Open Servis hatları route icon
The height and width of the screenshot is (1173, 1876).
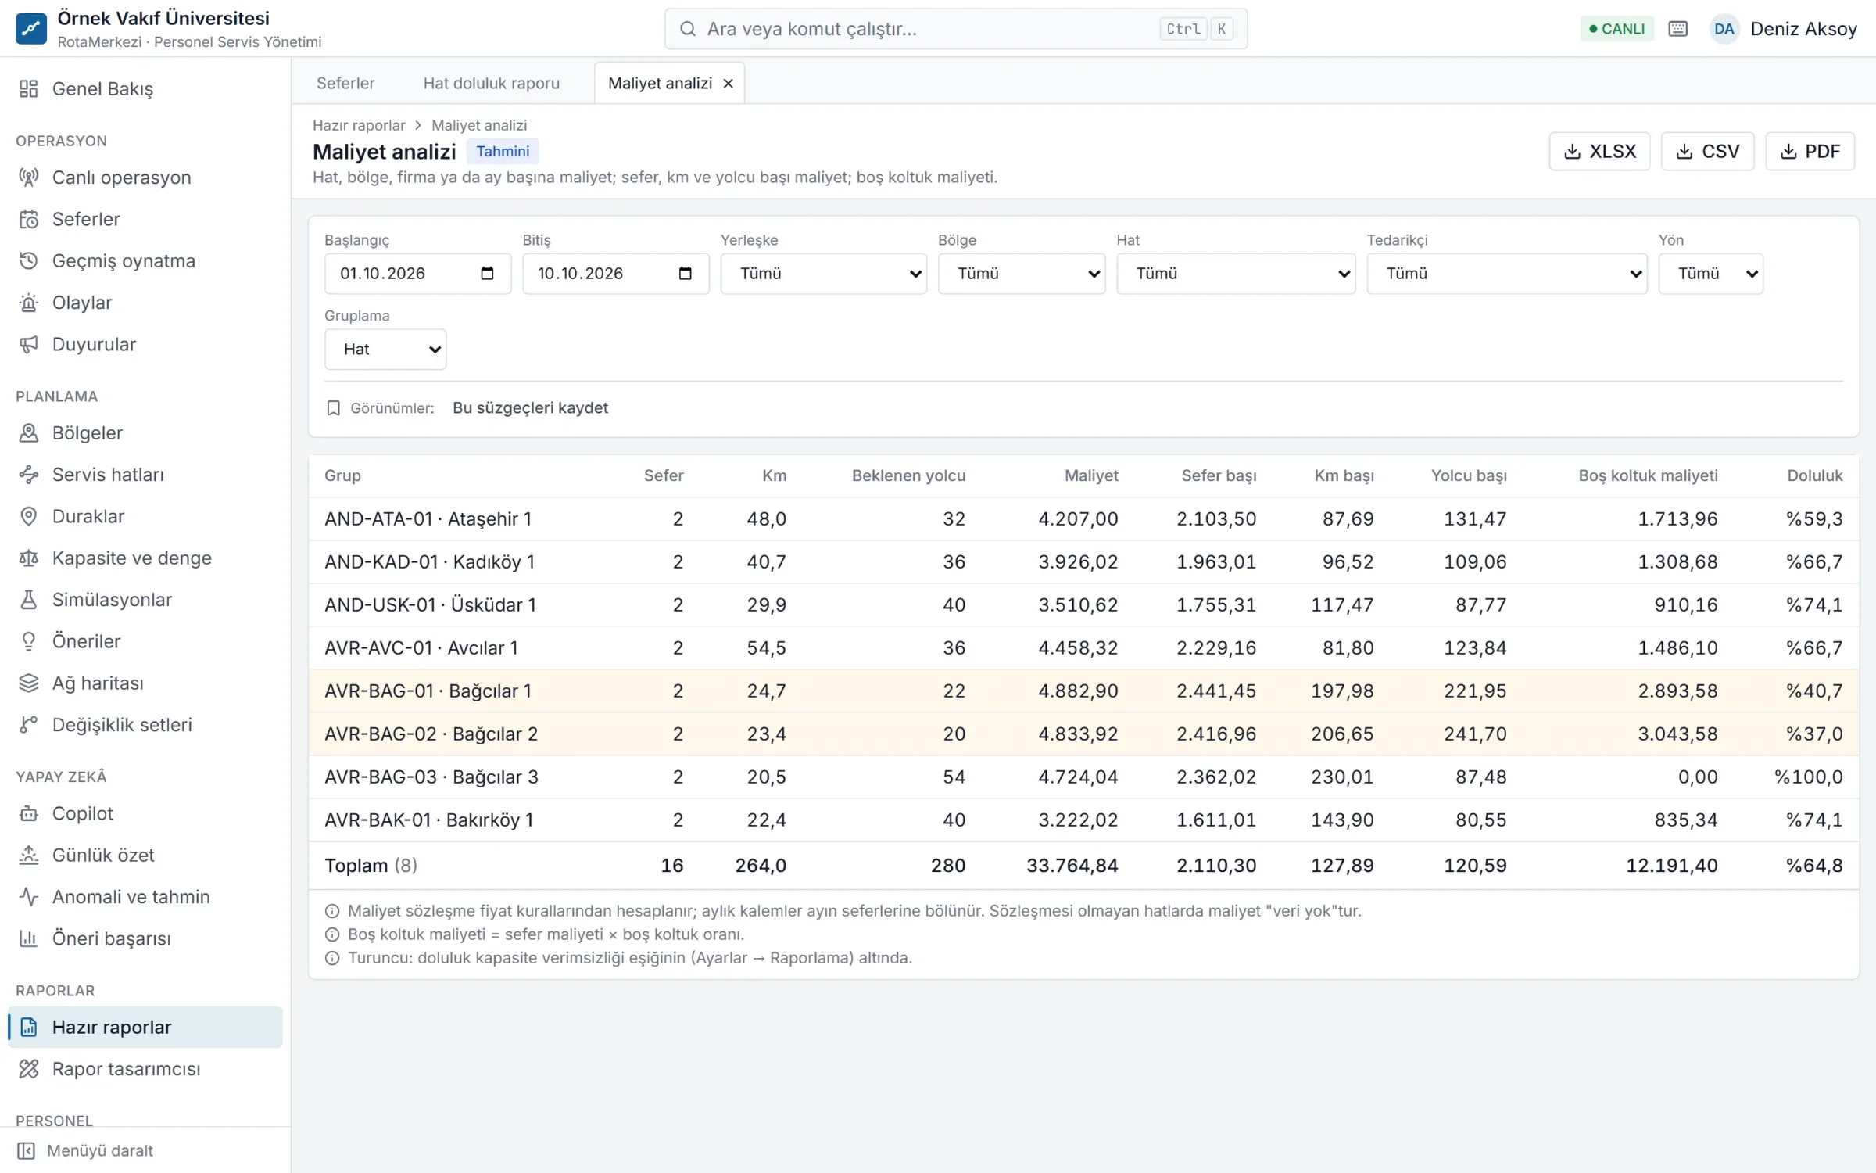[29, 475]
